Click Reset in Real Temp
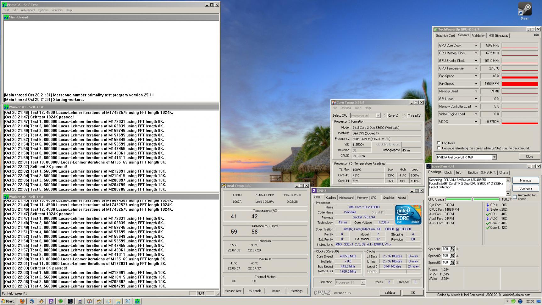The height and width of the screenshot is (305, 542). (276, 291)
